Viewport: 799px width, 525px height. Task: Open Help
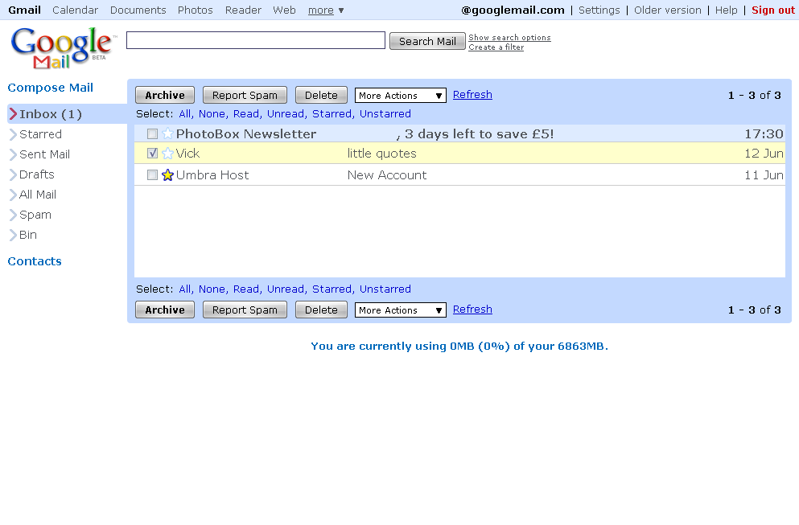click(726, 10)
